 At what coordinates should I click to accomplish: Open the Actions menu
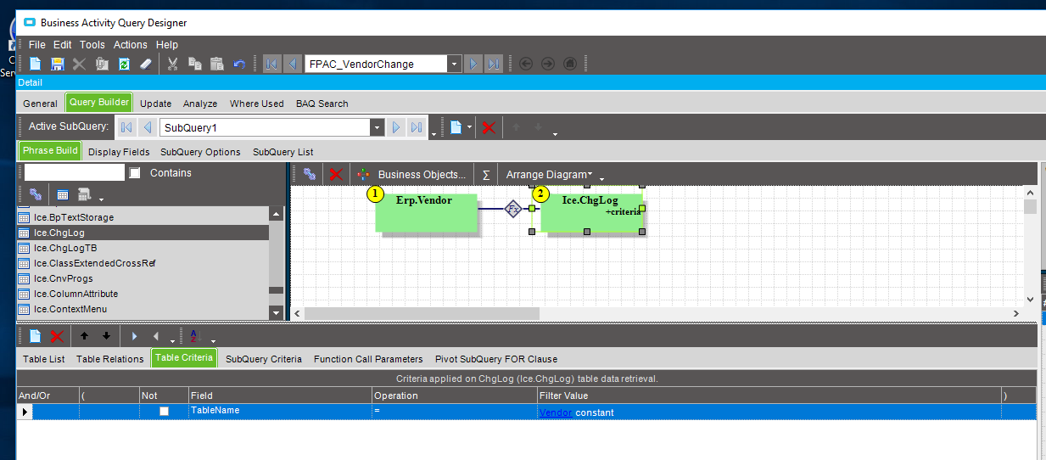click(131, 44)
